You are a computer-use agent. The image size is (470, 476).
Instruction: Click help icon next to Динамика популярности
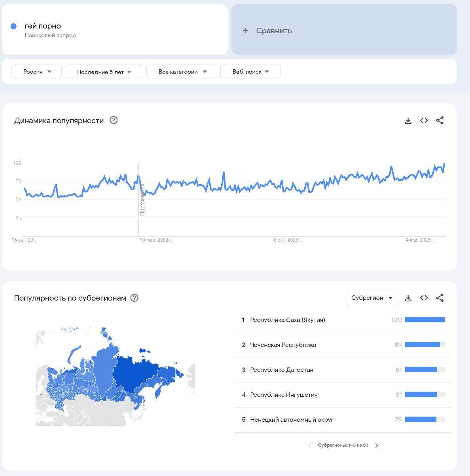point(114,120)
